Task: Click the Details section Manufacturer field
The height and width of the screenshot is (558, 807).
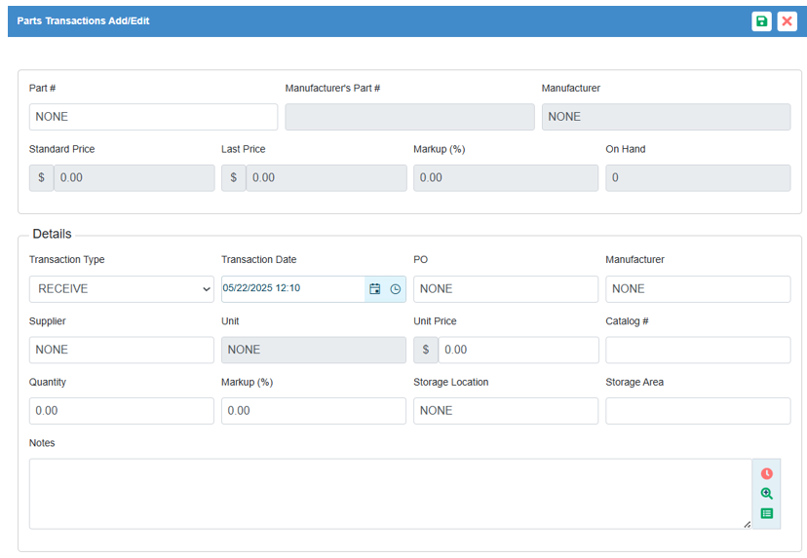Action: click(x=697, y=289)
